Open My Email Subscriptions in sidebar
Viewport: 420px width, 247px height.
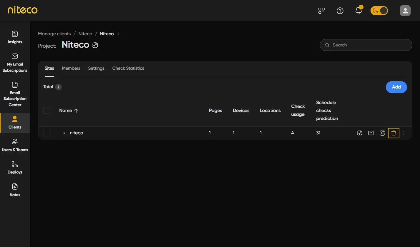point(15,63)
